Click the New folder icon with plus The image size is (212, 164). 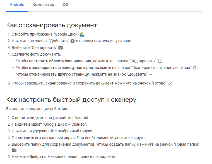coord(14,150)
